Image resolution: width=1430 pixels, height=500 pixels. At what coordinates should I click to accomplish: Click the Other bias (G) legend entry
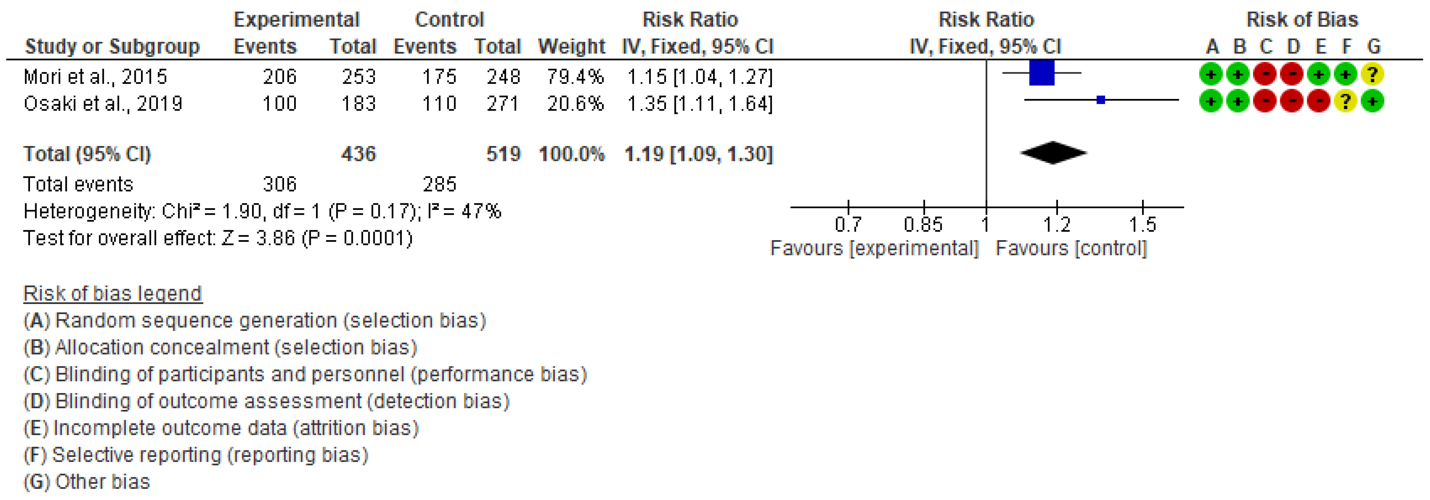[x=87, y=482]
